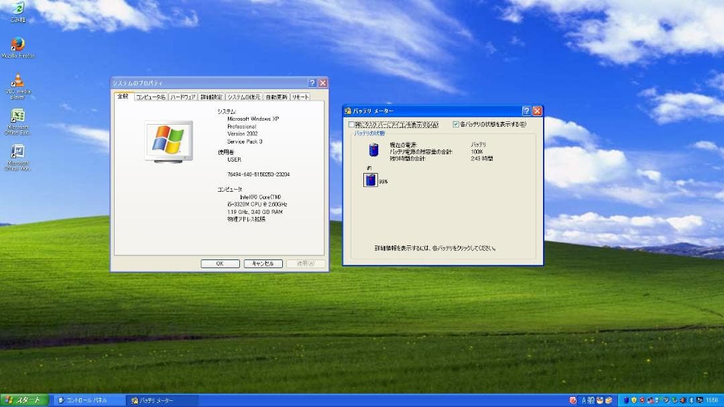Click the 99% battery icon for details
The width and height of the screenshot is (724, 407).
tap(369, 179)
